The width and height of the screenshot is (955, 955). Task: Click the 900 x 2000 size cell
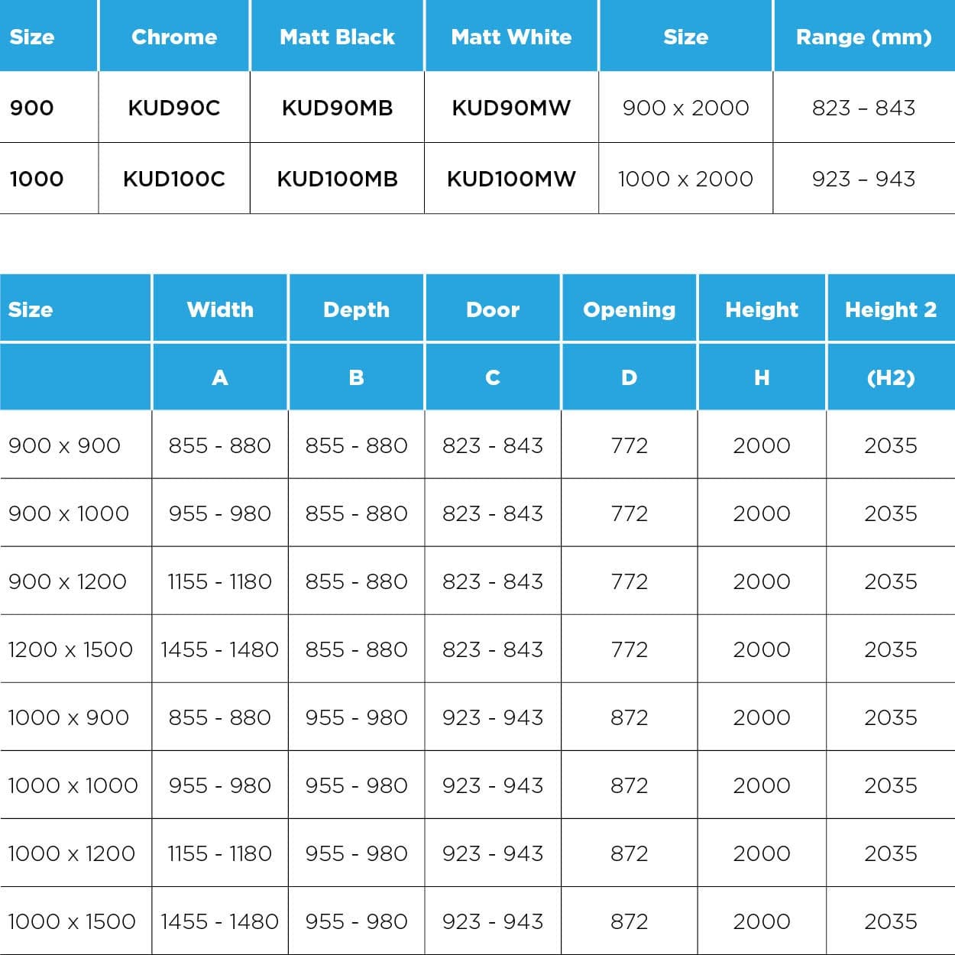pos(685,108)
